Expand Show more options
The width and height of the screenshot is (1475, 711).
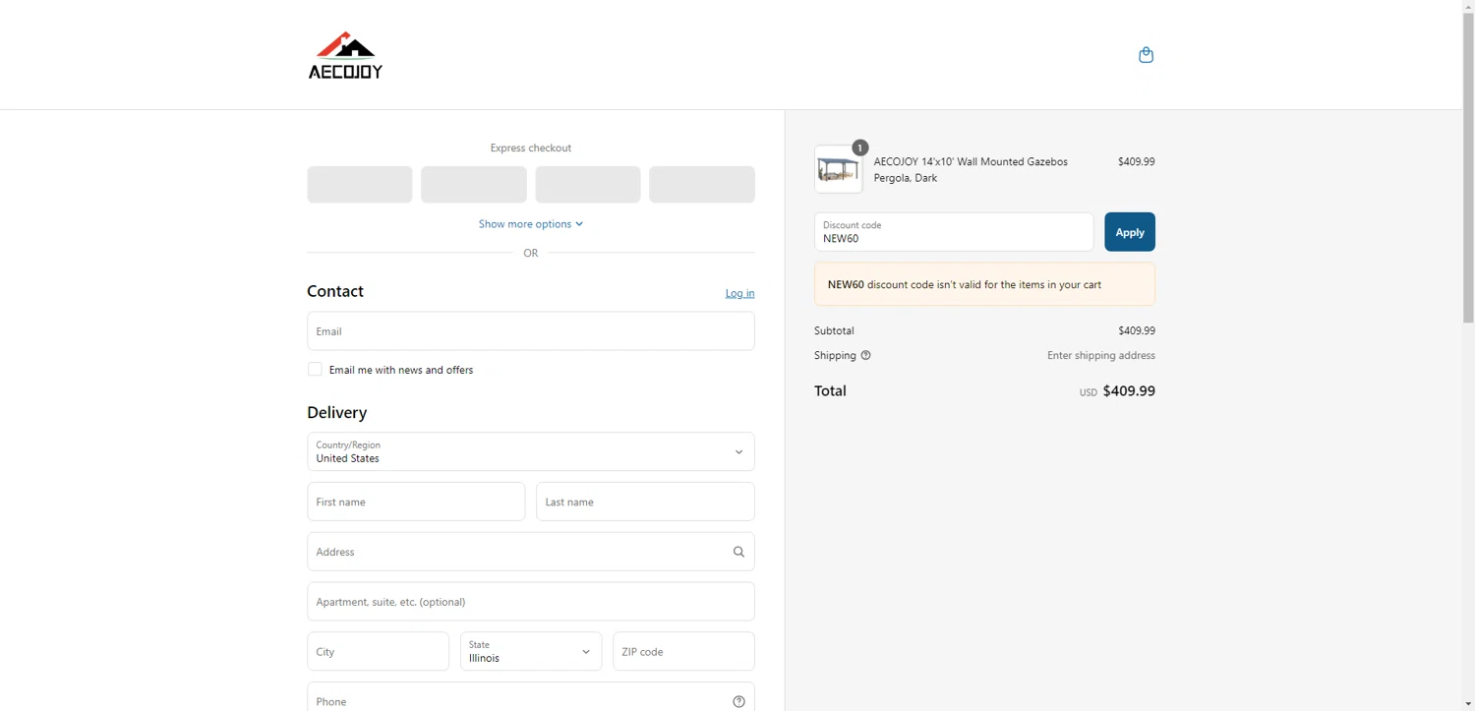pyautogui.click(x=530, y=224)
